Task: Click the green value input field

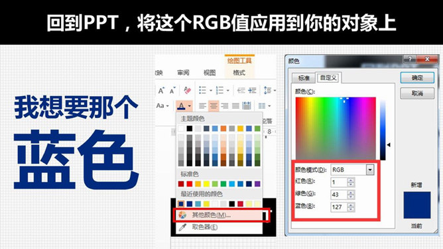Action: tap(339, 195)
